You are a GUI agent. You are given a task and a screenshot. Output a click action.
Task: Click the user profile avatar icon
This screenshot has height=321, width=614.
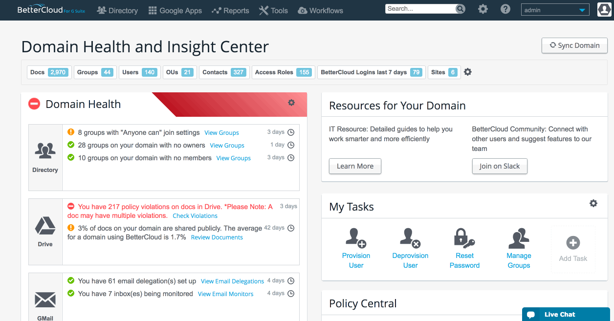pos(605,10)
